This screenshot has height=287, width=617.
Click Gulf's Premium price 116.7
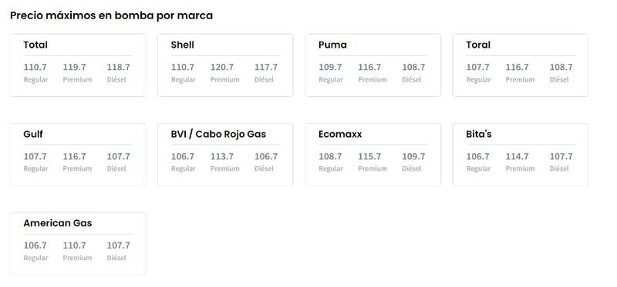74,156
